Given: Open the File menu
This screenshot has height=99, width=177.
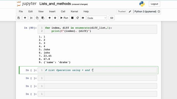Looking at the screenshot, I should (21, 12).
